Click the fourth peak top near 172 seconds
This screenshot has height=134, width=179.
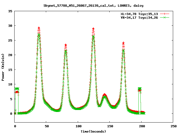click(123, 43)
